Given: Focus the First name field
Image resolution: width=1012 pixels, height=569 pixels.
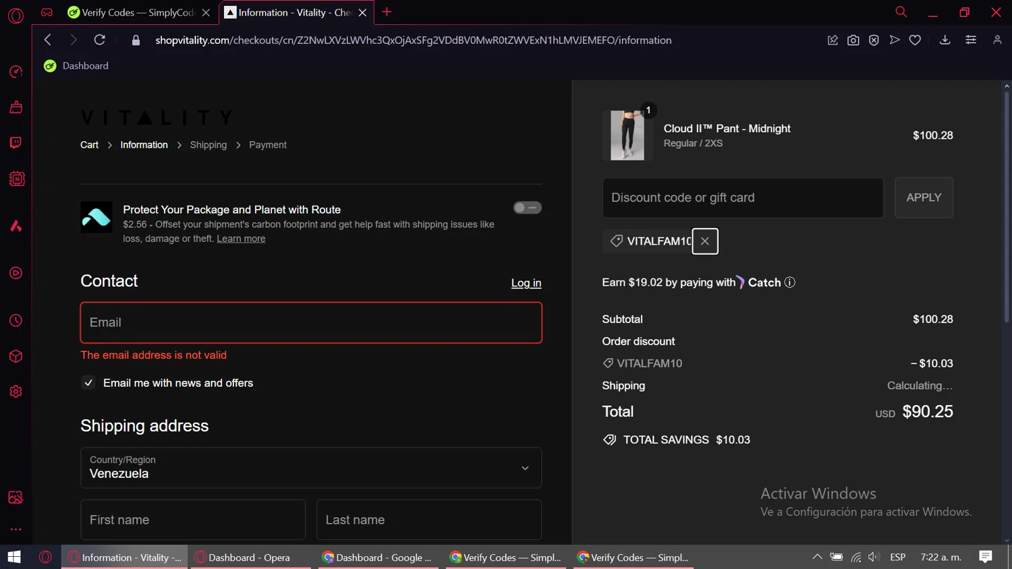Looking at the screenshot, I should (x=193, y=520).
